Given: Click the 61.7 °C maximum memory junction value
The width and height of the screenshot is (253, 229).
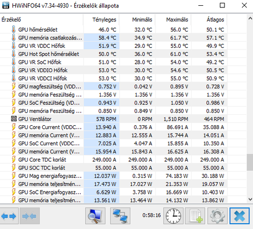Looking at the screenshot, I should [x=179, y=38].
